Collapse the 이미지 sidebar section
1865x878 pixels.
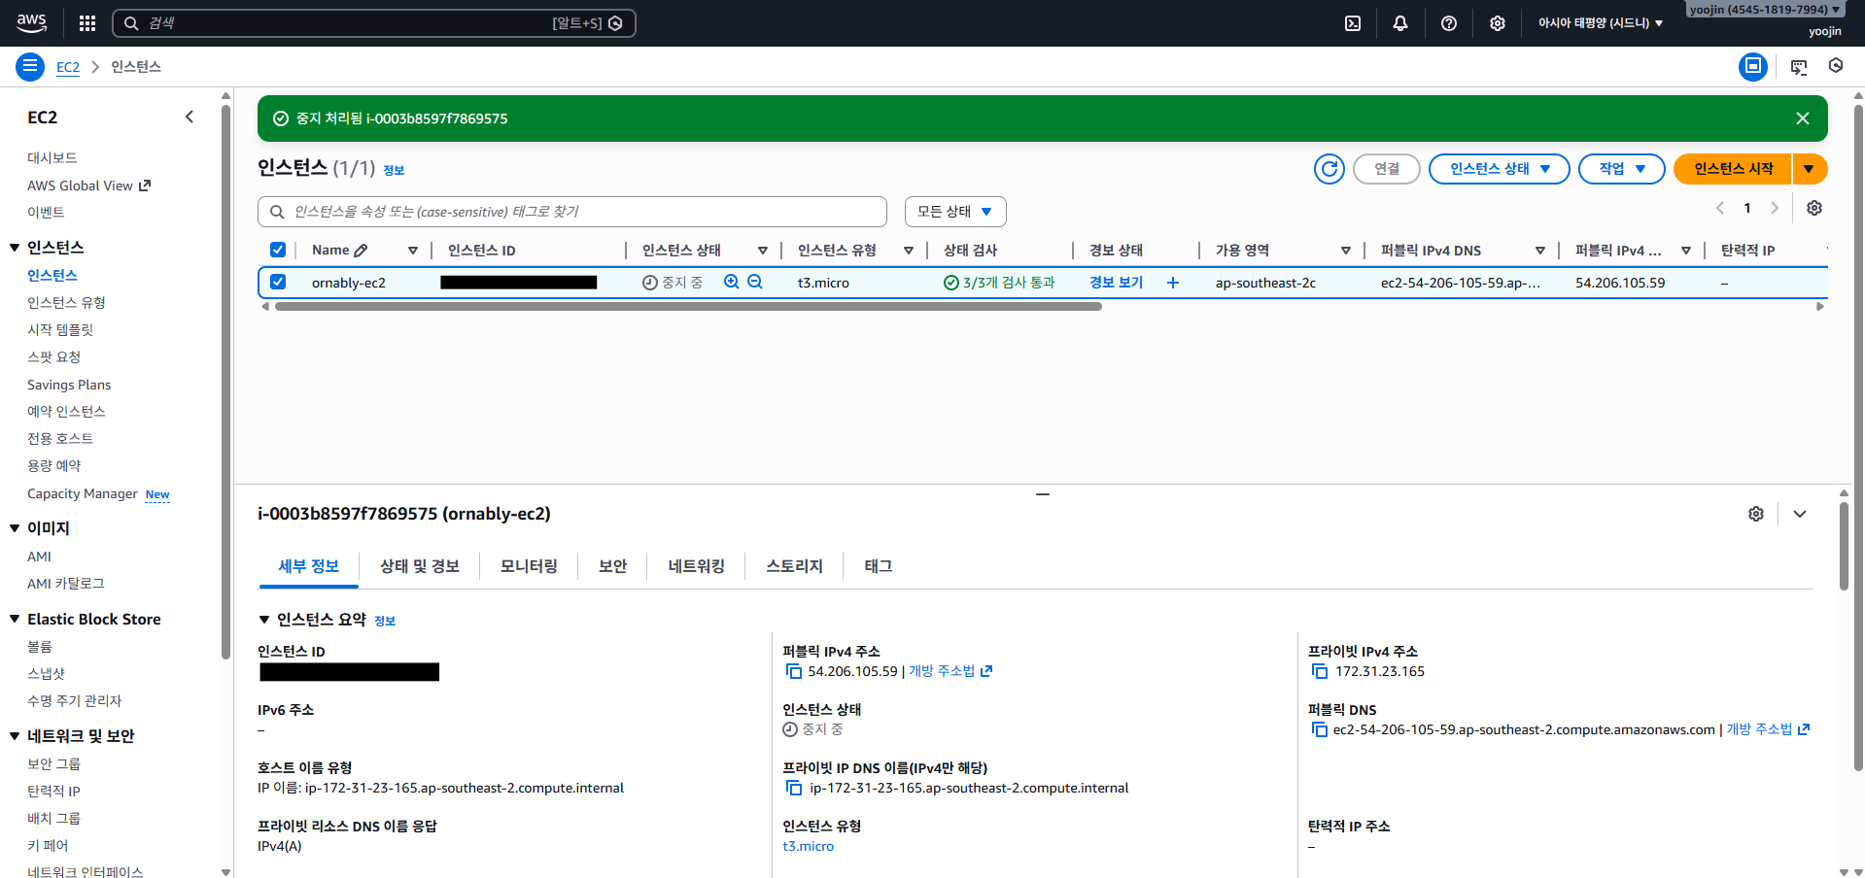[15, 528]
